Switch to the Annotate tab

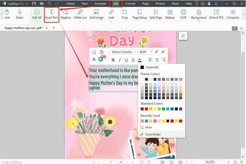100,4
